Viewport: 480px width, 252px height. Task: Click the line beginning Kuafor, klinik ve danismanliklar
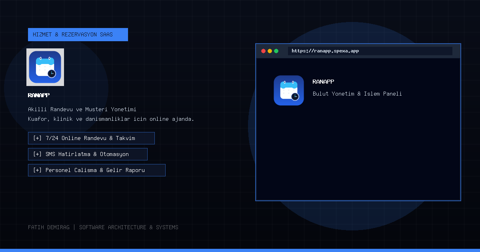coord(111,119)
